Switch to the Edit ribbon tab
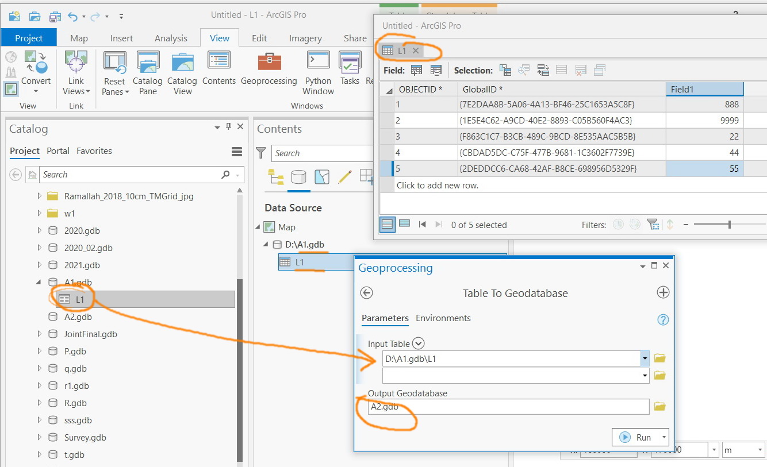Screen dimensions: 767x467 coord(259,38)
